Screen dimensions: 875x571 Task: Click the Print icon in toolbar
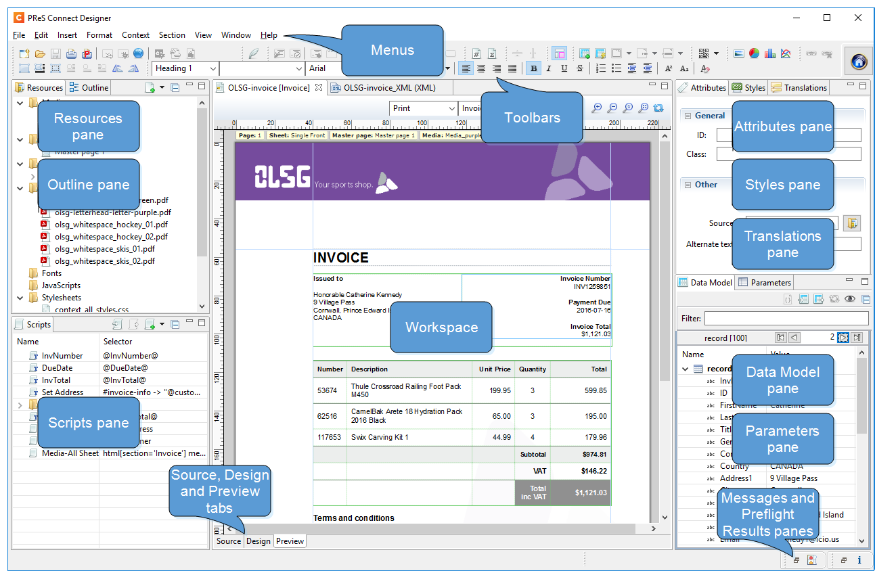pyautogui.click(x=72, y=53)
